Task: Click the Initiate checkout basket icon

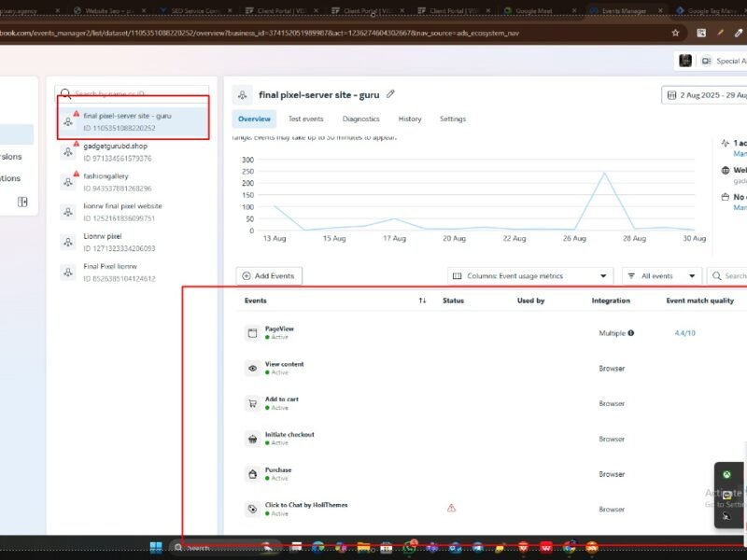Action: point(252,439)
